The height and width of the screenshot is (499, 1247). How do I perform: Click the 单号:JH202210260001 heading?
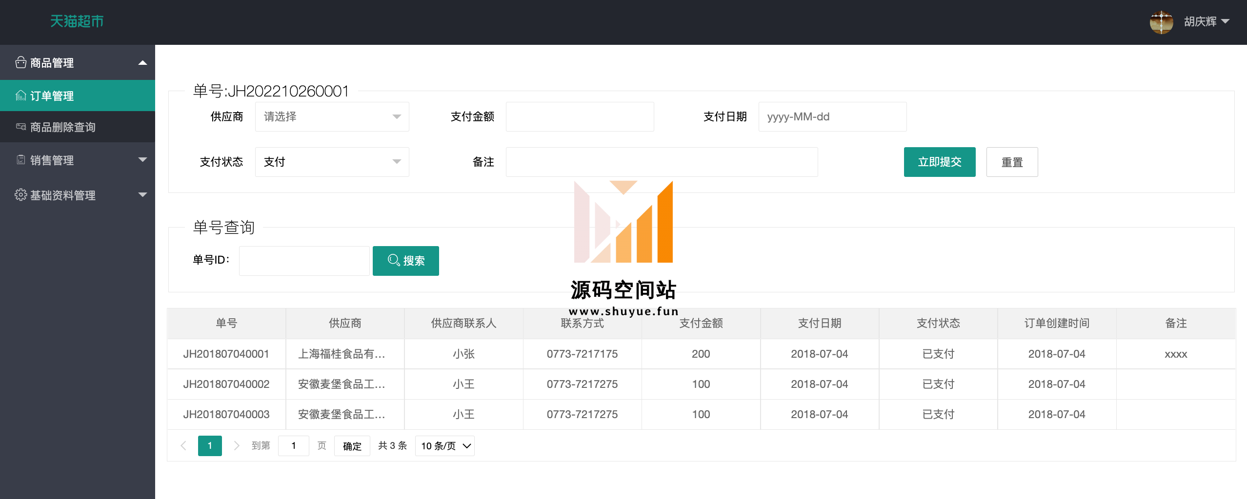[271, 91]
